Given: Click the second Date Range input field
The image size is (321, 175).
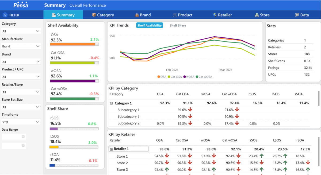Looking at the screenshot, I should pyautogui.click(x=14, y=146).
